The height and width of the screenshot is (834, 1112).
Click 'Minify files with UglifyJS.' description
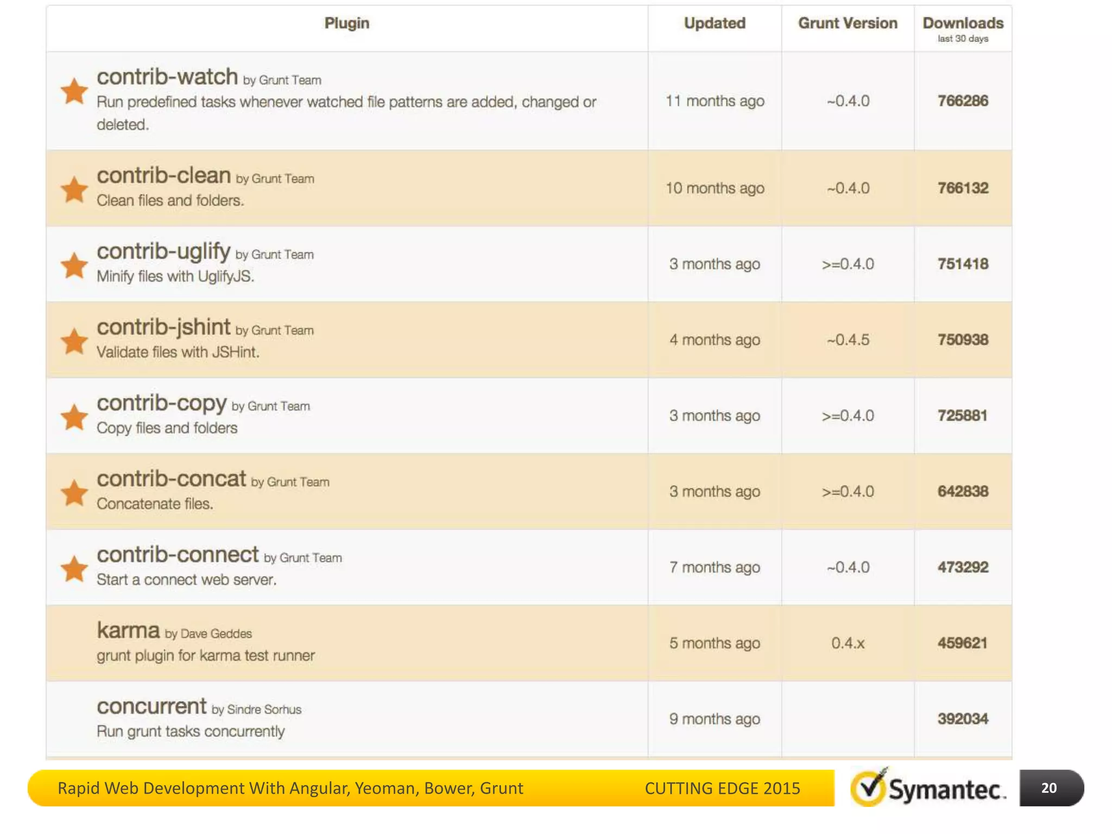[x=175, y=276]
